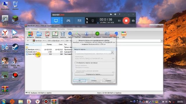Open the Справка menu in the menu bar

[x=70, y=29]
